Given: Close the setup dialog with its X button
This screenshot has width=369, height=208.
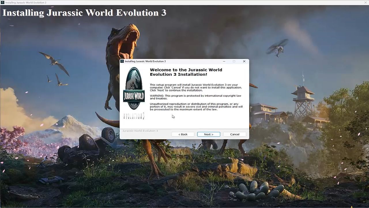Looking at the screenshot, I should pyautogui.click(x=244, y=61).
